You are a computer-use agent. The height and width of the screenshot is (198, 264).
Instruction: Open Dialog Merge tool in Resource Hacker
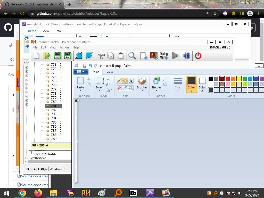click(164, 56)
